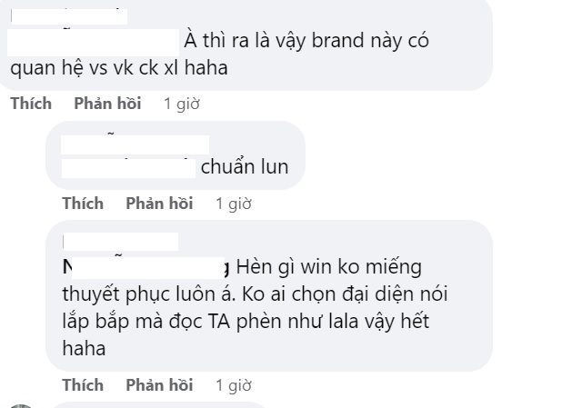Viewport: 562px width, 408px height.
Task: Open the author name above 'Hèn gì win'
Action: click(120, 242)
